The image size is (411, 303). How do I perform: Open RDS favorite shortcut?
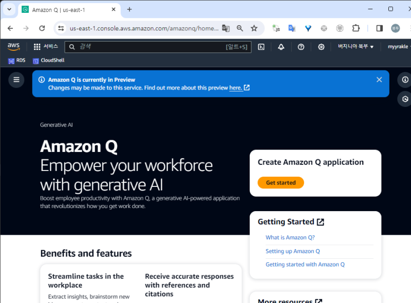click(x=17, y=61)
